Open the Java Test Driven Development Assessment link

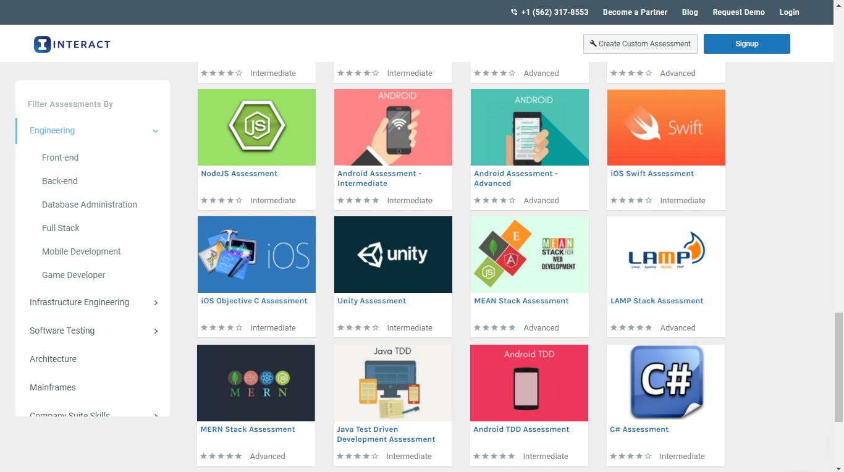click(386, 434)
